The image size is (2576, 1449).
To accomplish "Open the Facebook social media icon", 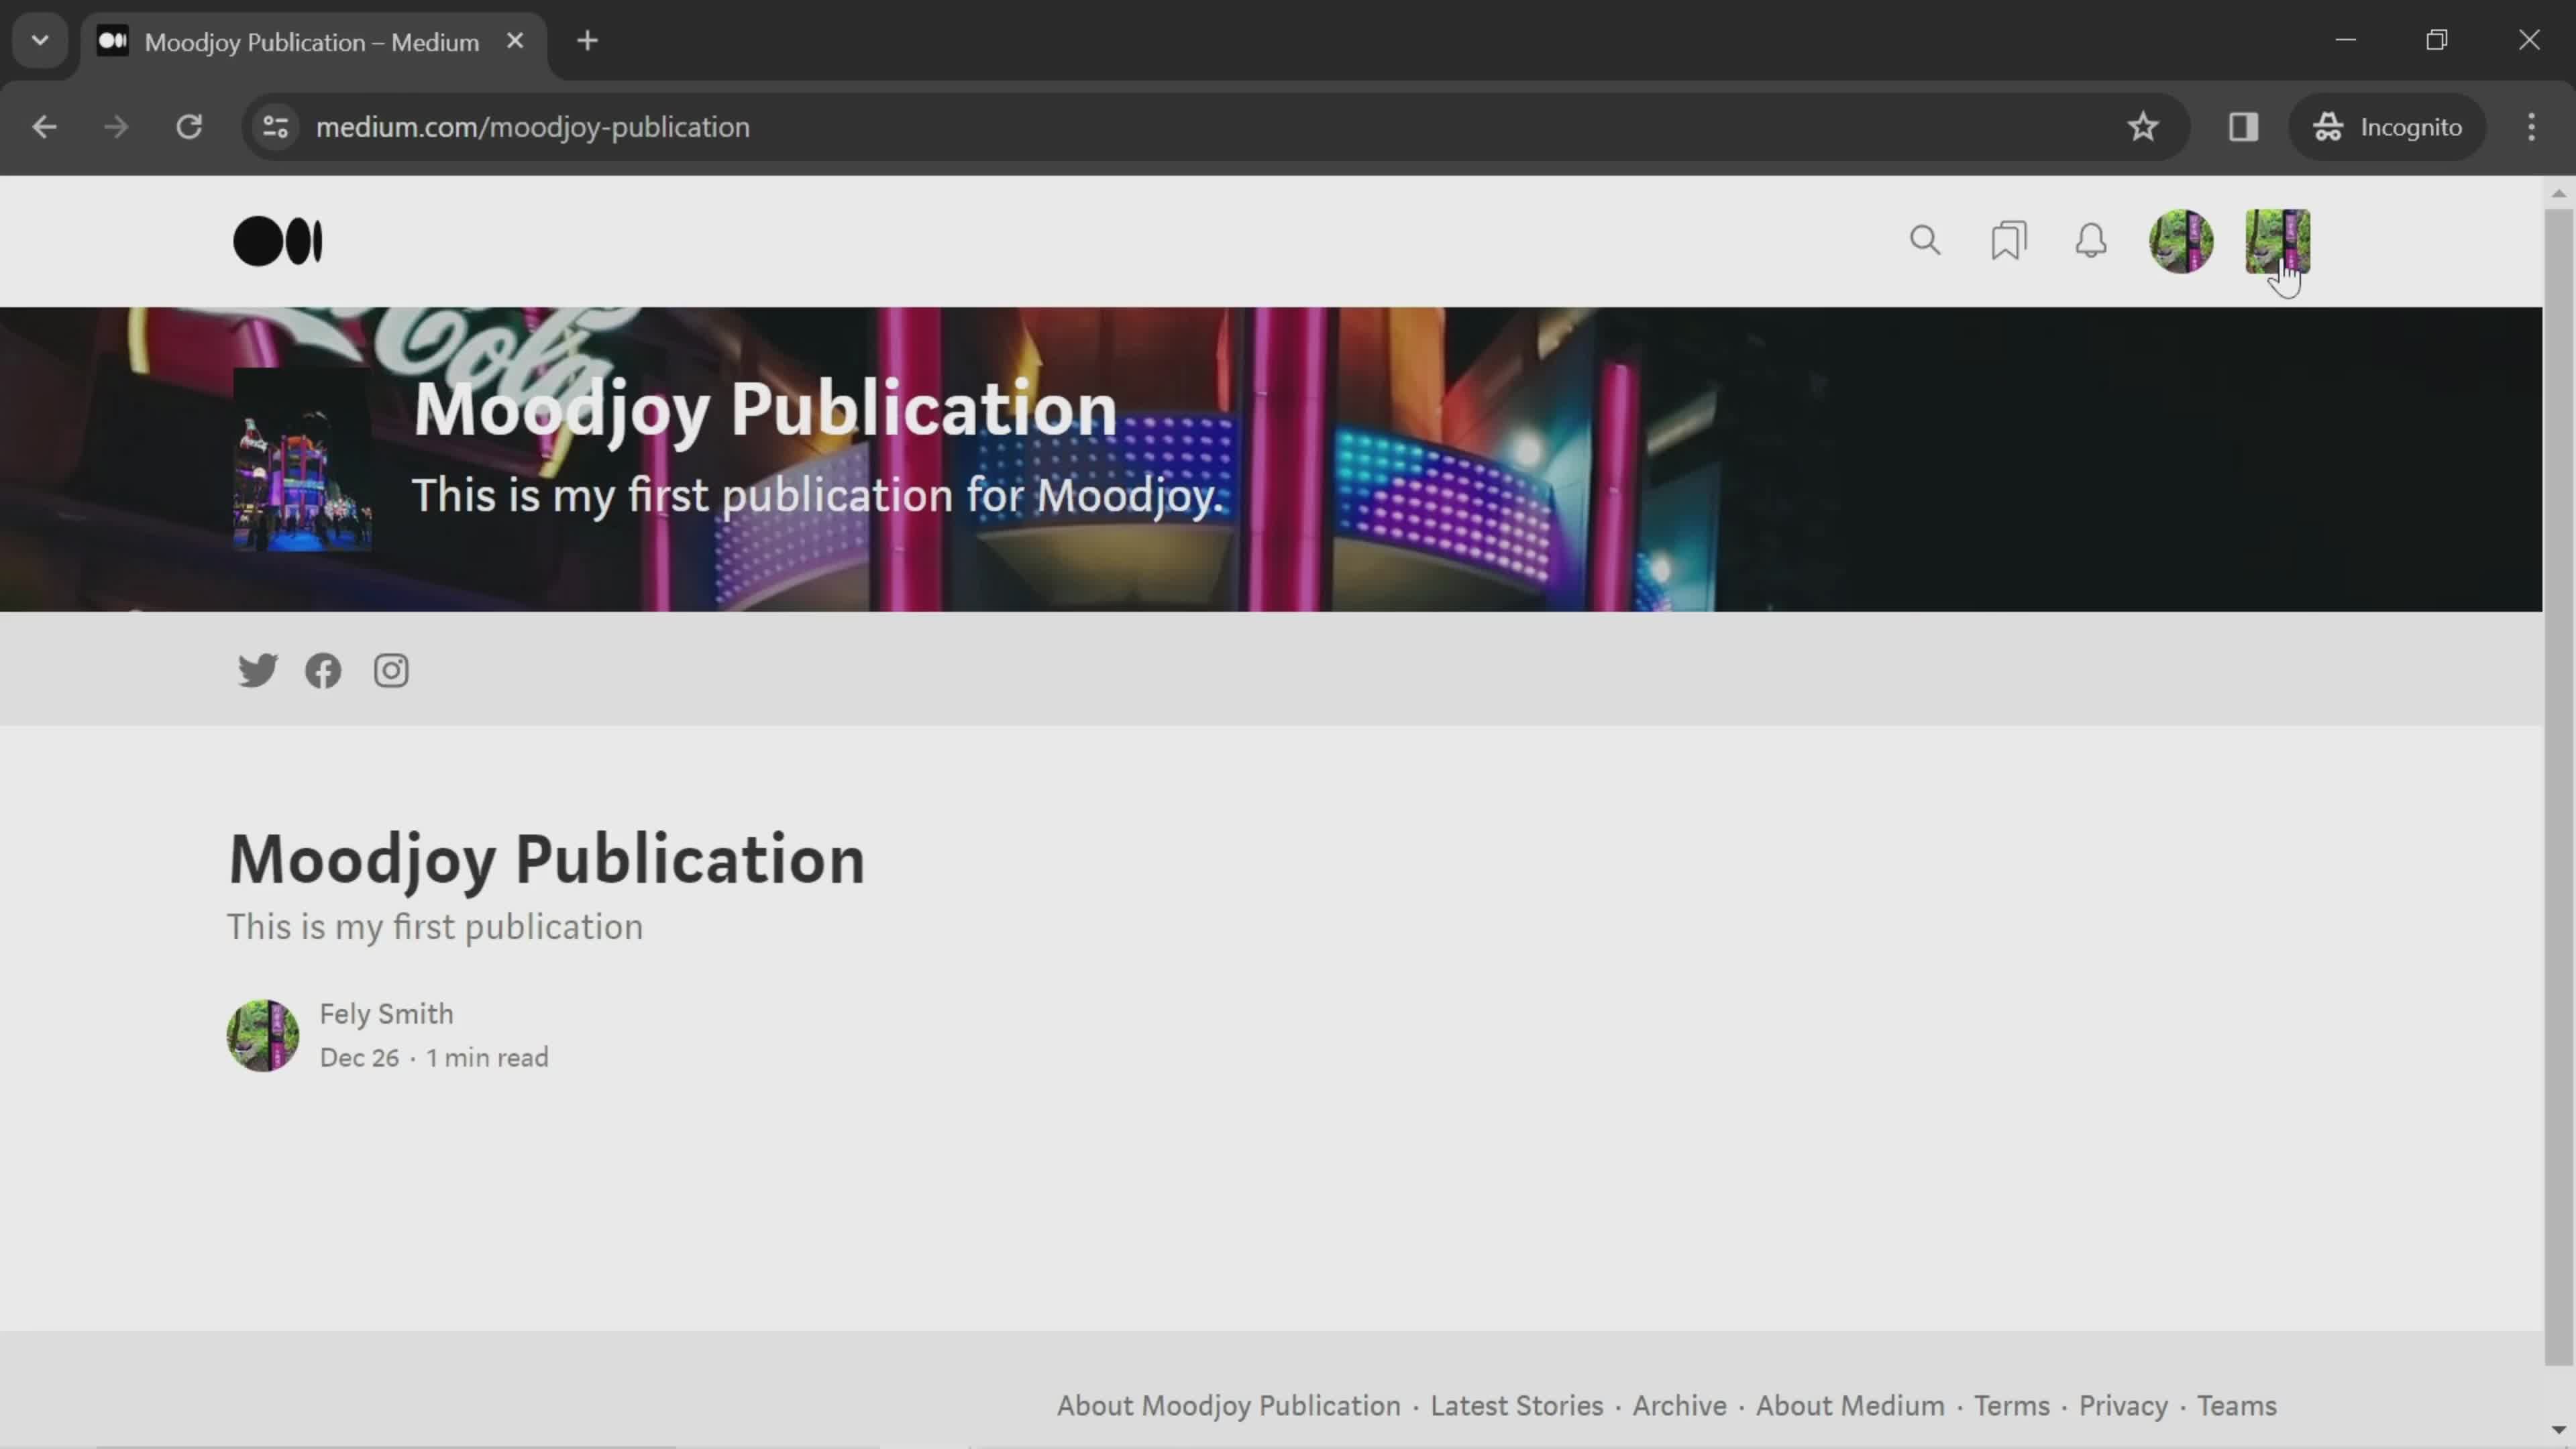I will click(x=324, y=669).
